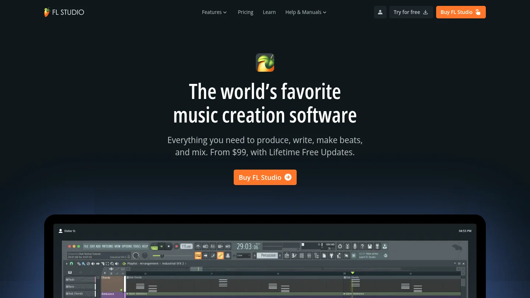Toggle the playlist snap magnet icon

click(71, 263)
